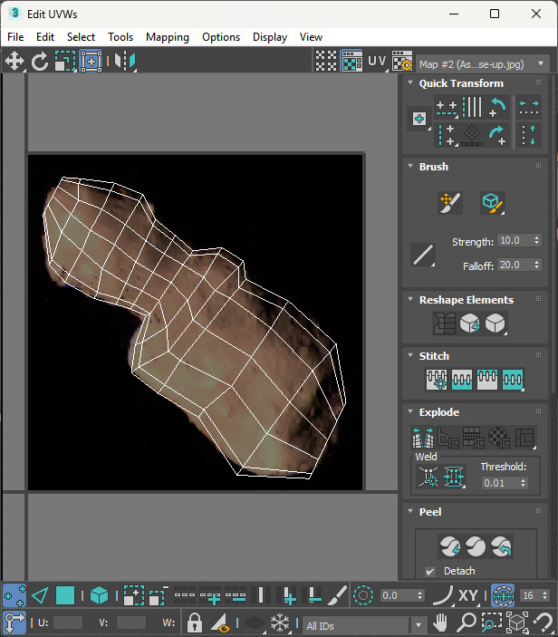Viewport: 558px width, 637px height.
Task: Rotate 90 degrees clockwise around pivot
Action: [x=497, y=135]
